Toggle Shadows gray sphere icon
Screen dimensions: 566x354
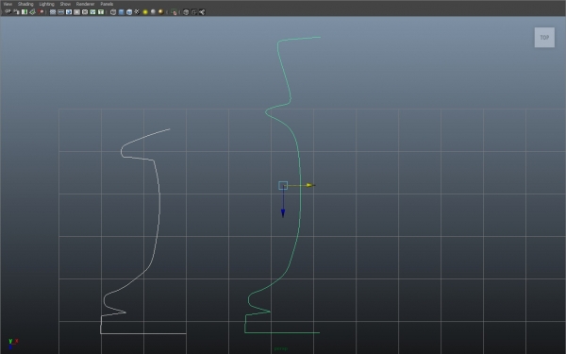pos(153,12)
